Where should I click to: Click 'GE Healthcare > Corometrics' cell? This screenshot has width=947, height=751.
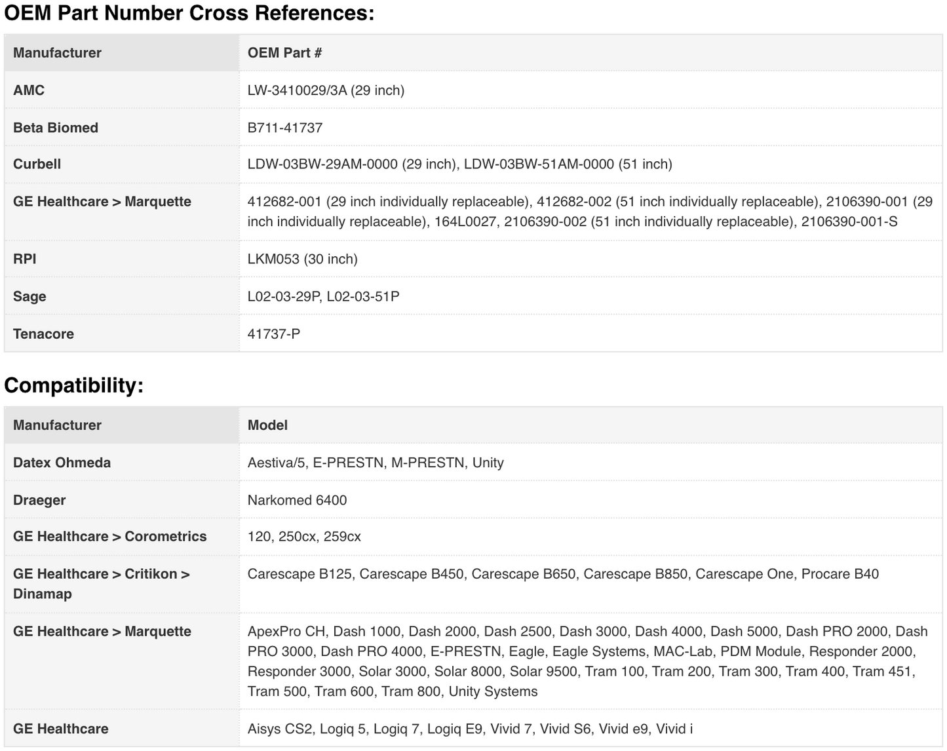click(x=122, y=537)
